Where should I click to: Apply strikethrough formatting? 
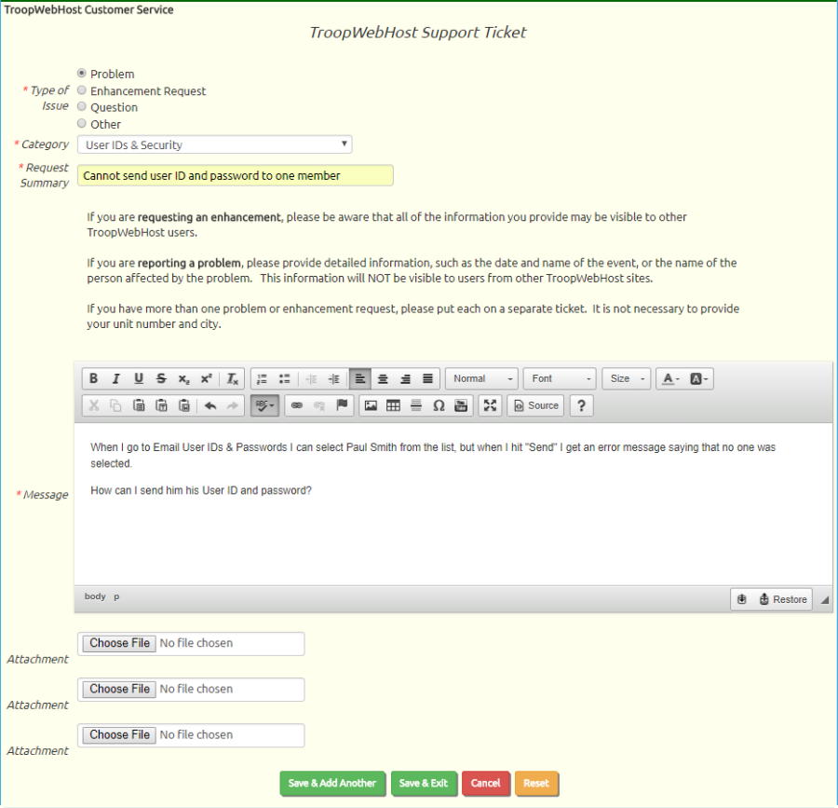161,378
